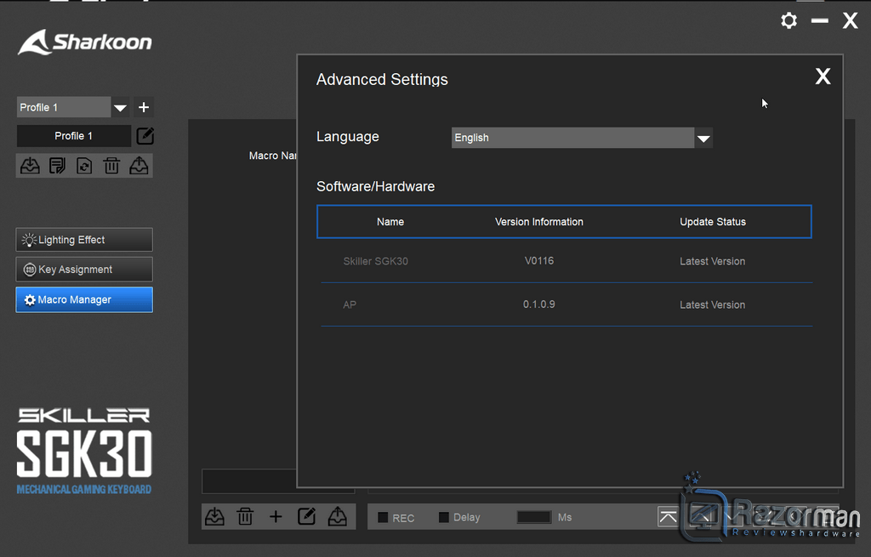Import a macro from file
871x557 pixels.
tap(214, 516)
